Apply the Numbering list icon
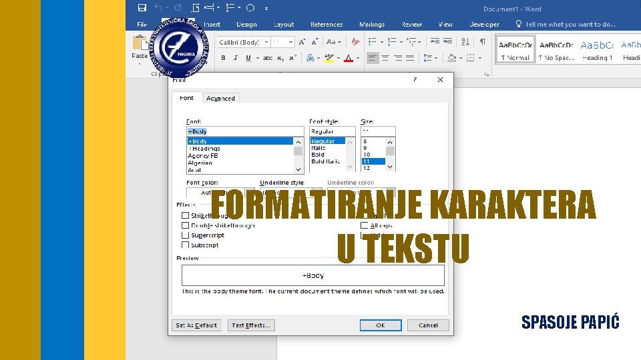The image size is (641, 360). tap(392, 41)
